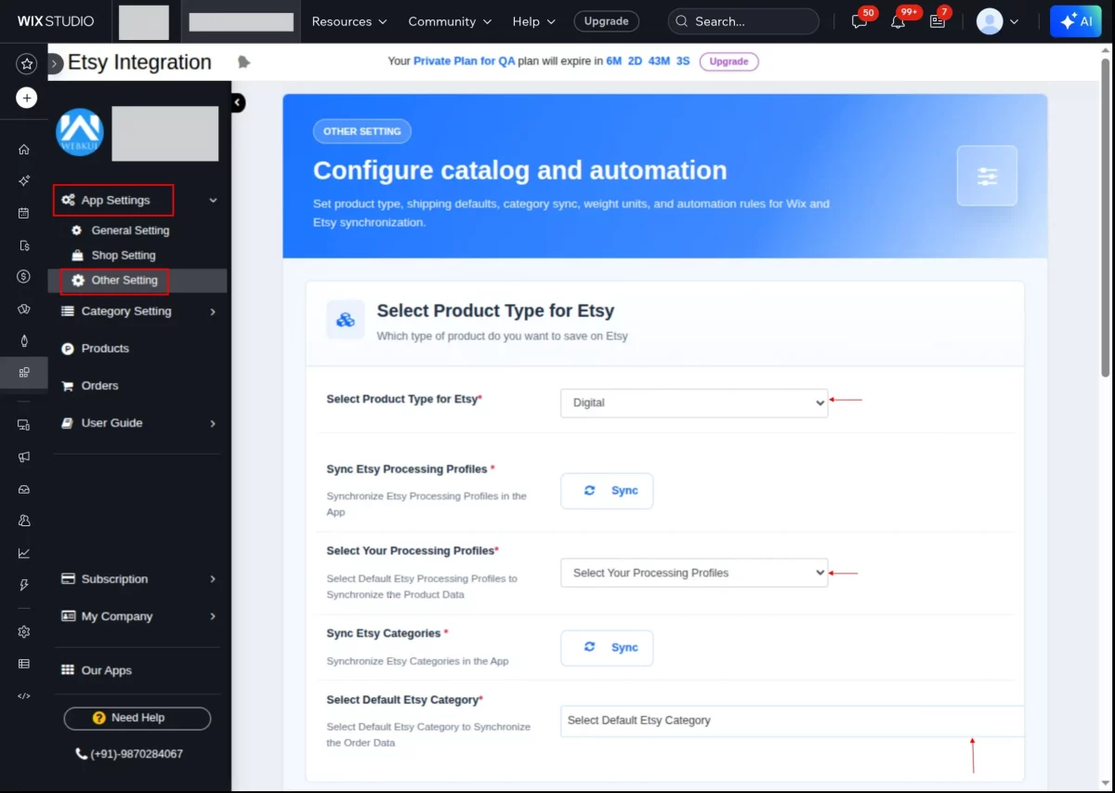This screenshot has height=793, width=1115.
Task: Click the WIX STUDIO logo
Action: pyautogui.click(x=55, y=21)
